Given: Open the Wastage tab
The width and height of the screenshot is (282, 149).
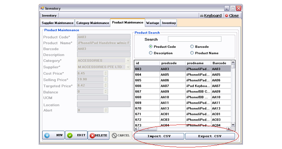Looking at the screenshot, I should click(153, 23).
